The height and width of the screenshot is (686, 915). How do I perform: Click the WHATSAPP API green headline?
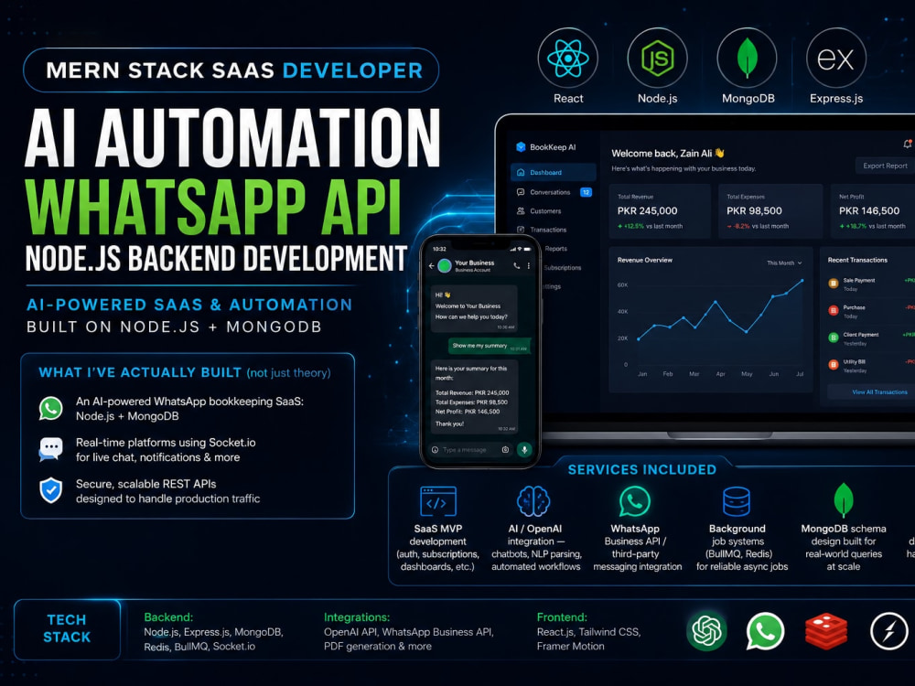(213, 206)
